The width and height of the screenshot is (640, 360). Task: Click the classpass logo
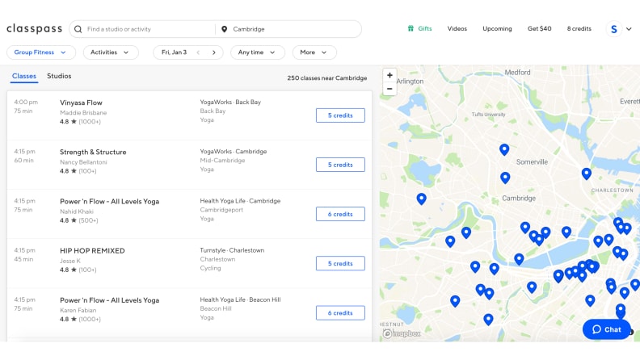click(x=34, y=28)
